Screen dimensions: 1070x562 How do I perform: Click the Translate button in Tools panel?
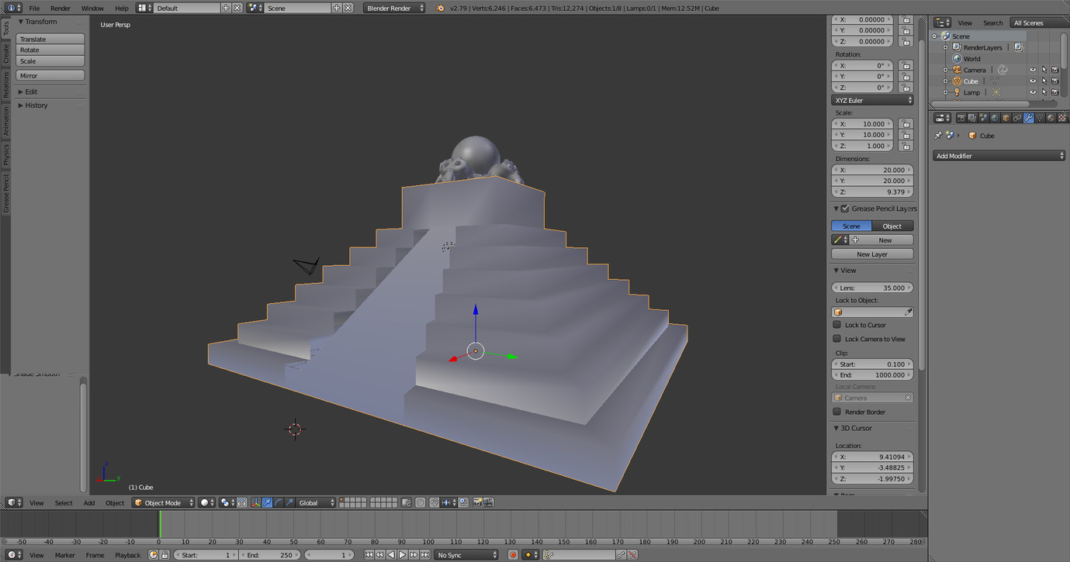click(50, 39)
